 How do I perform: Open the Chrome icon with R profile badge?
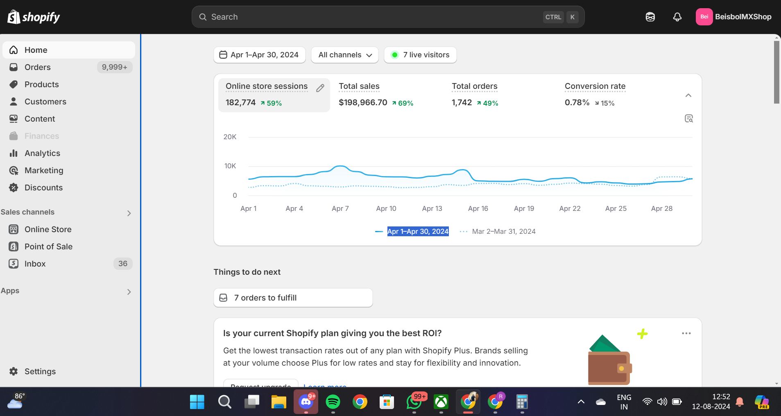coord(495,402)
